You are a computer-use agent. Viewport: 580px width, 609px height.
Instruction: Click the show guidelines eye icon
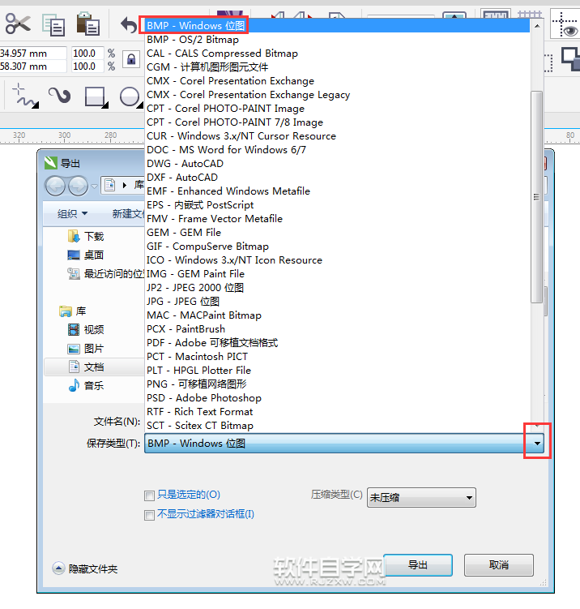tap(566, 25)
